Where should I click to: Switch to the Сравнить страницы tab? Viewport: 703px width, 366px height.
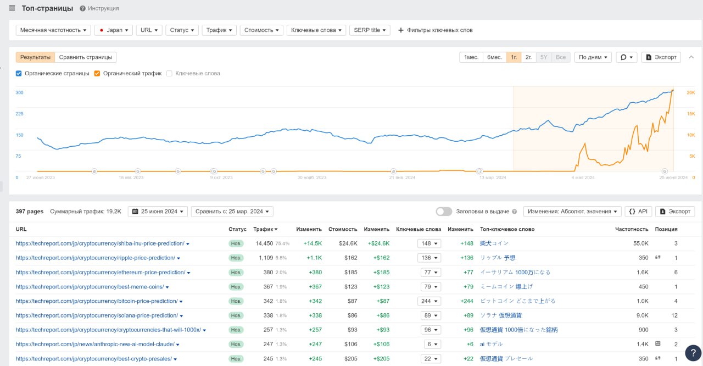pos(85,57)
